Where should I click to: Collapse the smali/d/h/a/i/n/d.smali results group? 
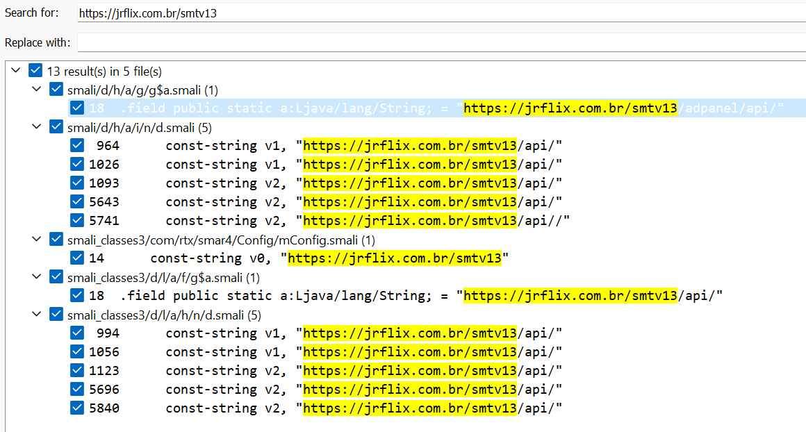(36, 127)
